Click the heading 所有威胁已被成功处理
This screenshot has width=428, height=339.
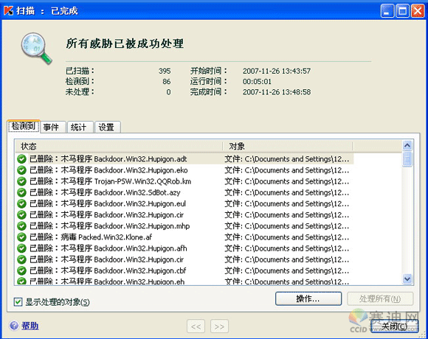click(x=125, y=43)
